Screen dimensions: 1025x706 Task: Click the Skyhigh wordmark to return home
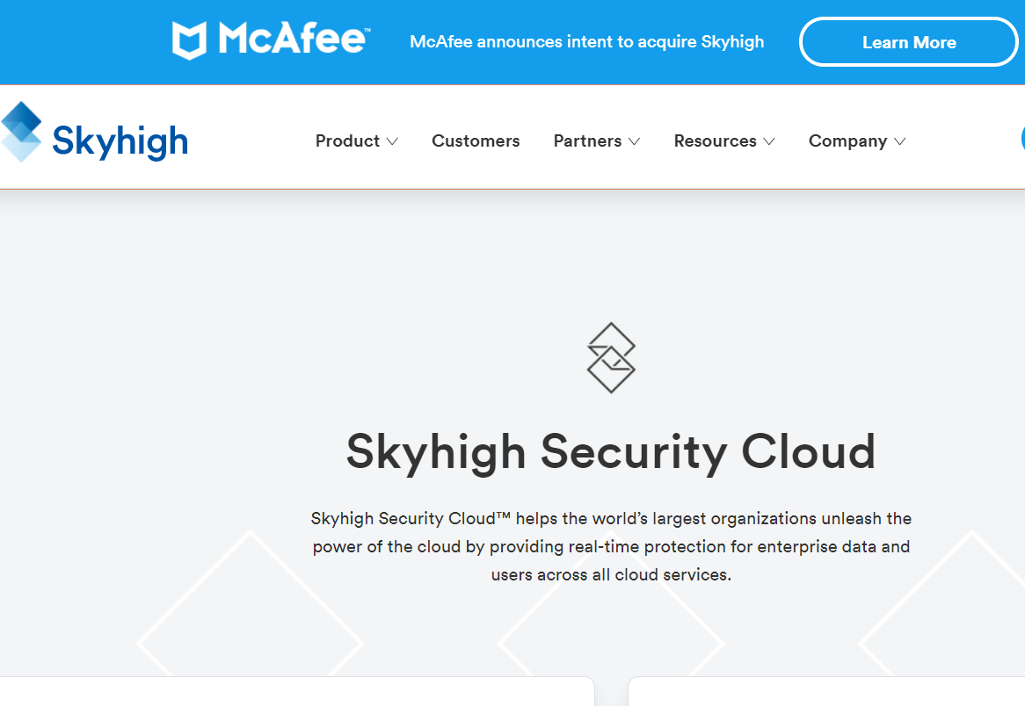(x=120, y=140)
